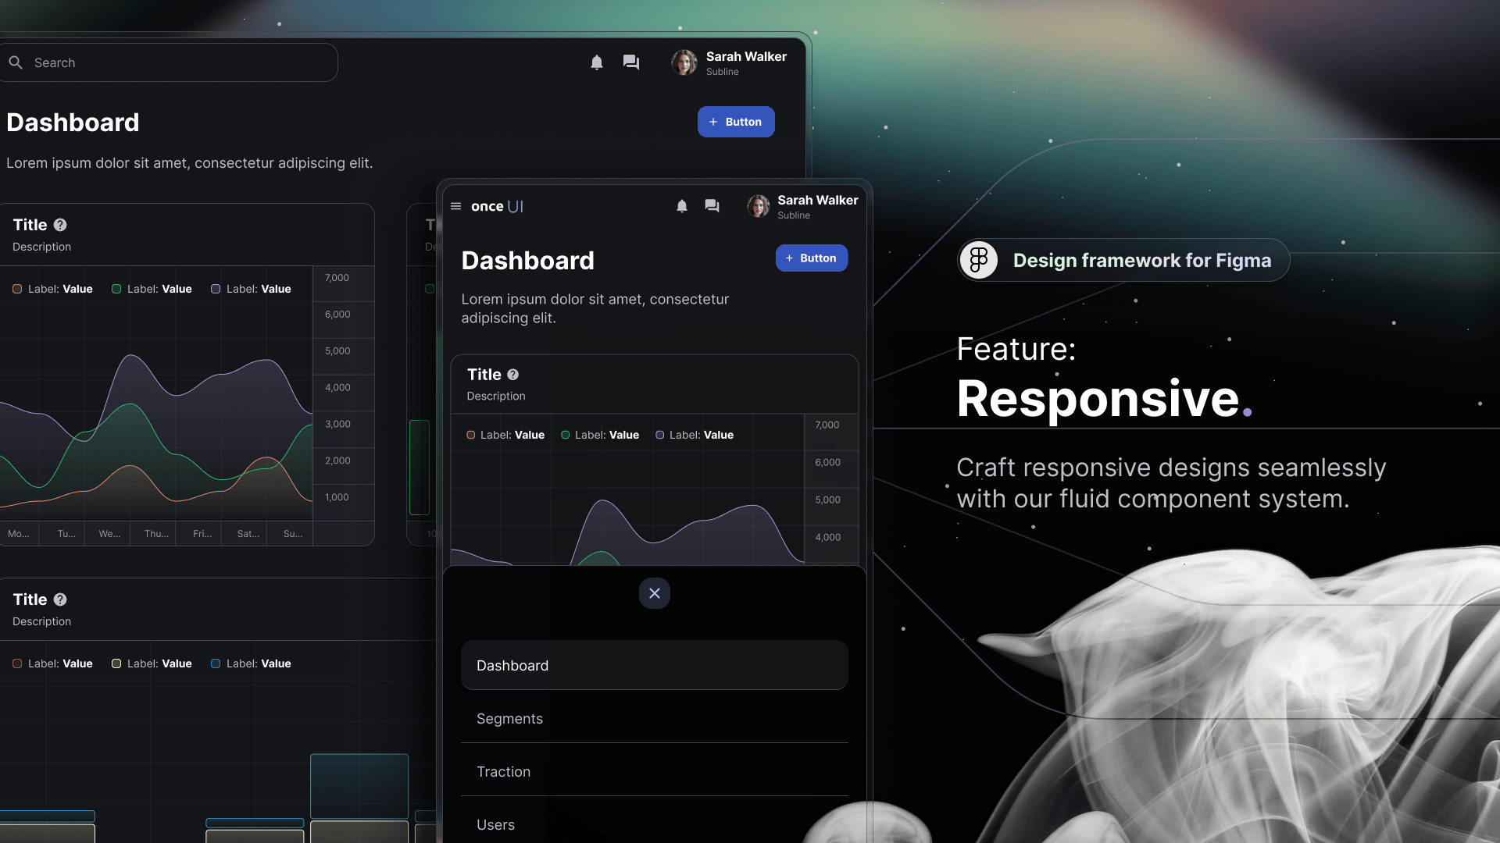Viewport: 1500px width, 843px height.
Task: Select green legend swatch in first desktop chart
Action: pos(116,289)
